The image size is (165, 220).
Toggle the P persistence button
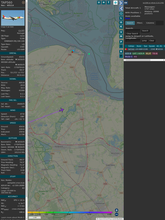point(121,42)
